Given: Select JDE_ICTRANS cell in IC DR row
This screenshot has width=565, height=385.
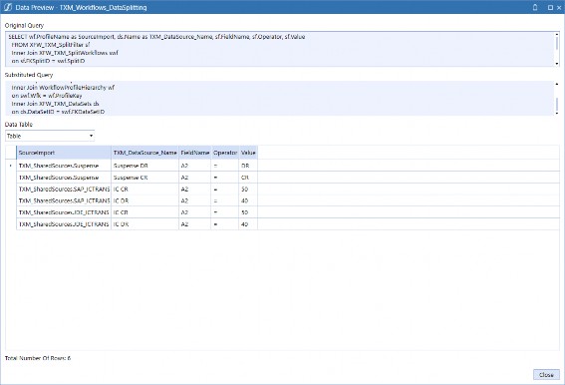Looking at the screenshot, I should tap(64, 224).
